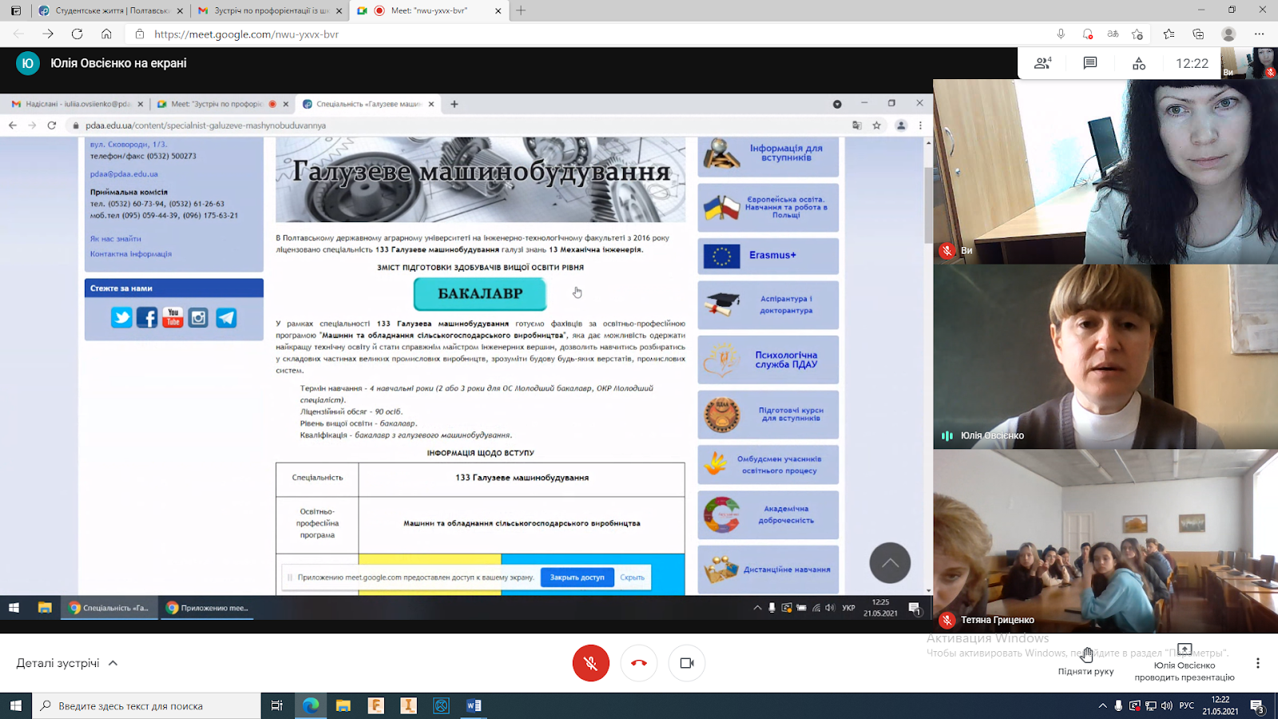Image resolution: width=1278 pixels, height=719 pixels.
Task: Click Закрыть доступ to stop sharing
Action: point(577,577)
